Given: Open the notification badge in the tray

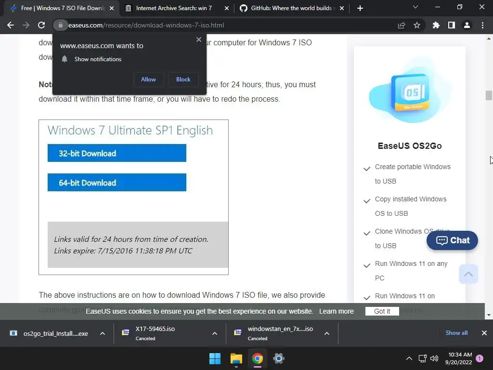Looking at the screenshot, I should click(480, 358).
